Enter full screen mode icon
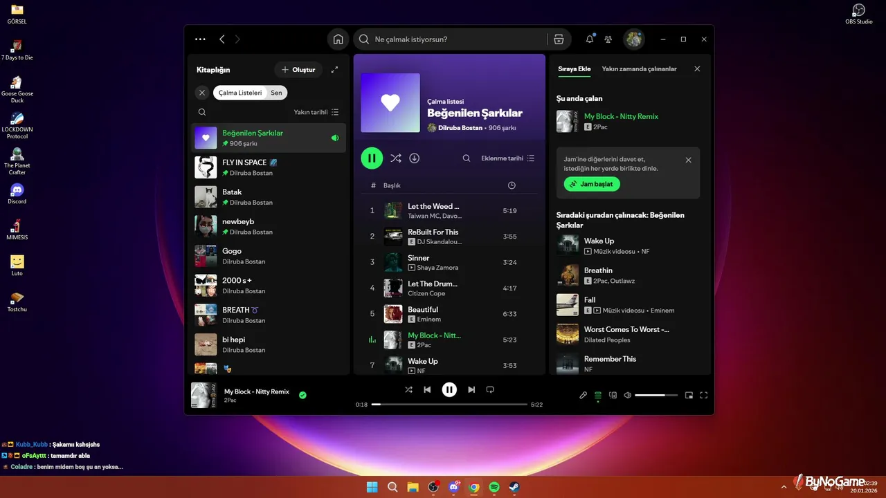Viewport: 886px width, 498px height. pyautogui.click(x=704, y=396)
